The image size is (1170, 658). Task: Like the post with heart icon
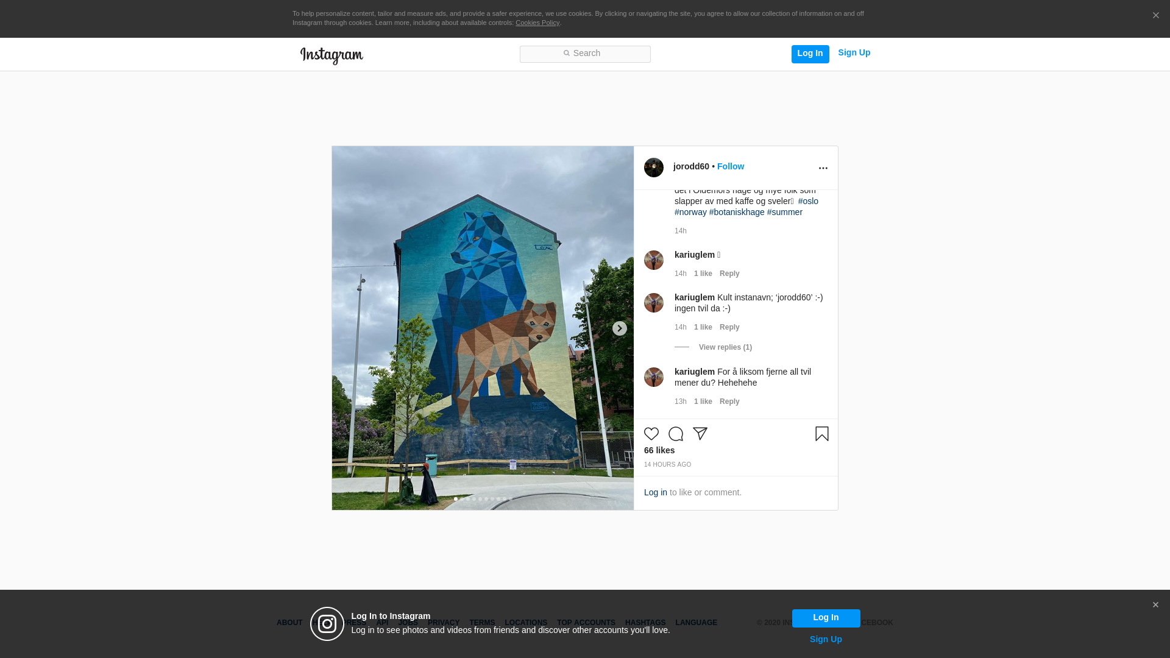(651, 434)
